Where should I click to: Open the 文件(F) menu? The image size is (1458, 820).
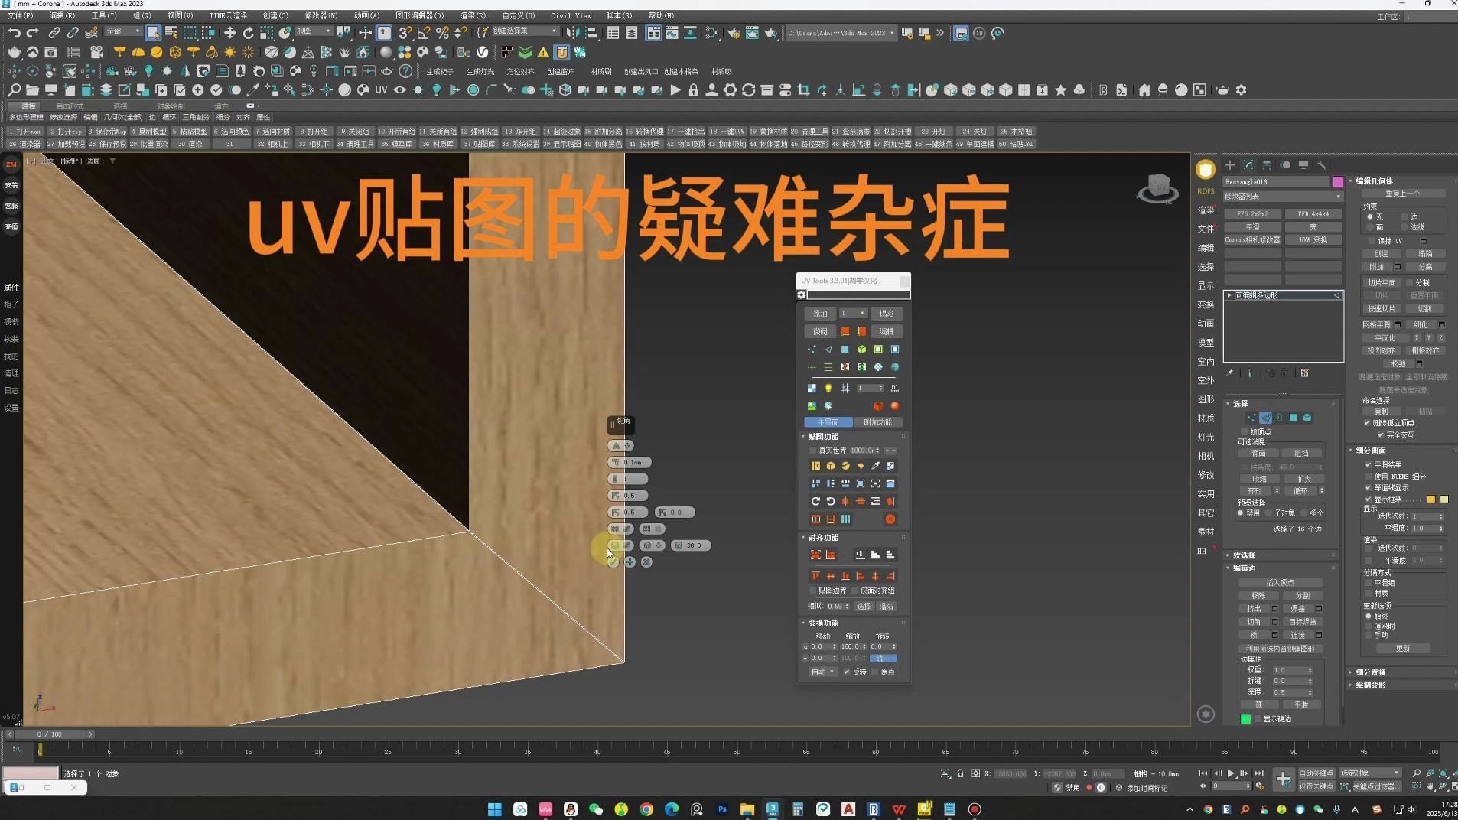pos(20,15)
